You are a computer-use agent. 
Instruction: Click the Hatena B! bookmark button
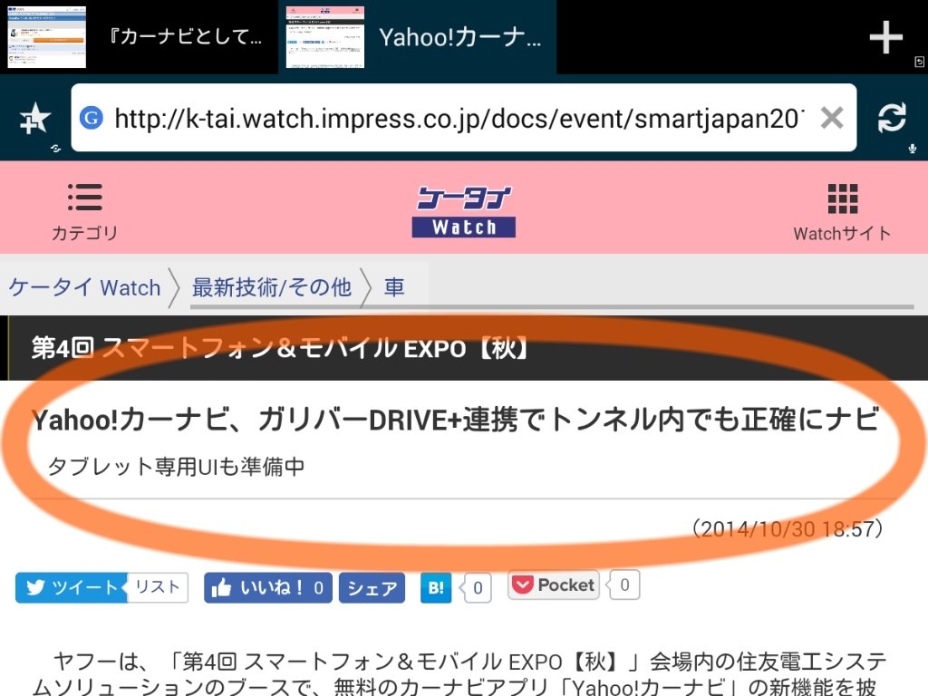point(436,587)
